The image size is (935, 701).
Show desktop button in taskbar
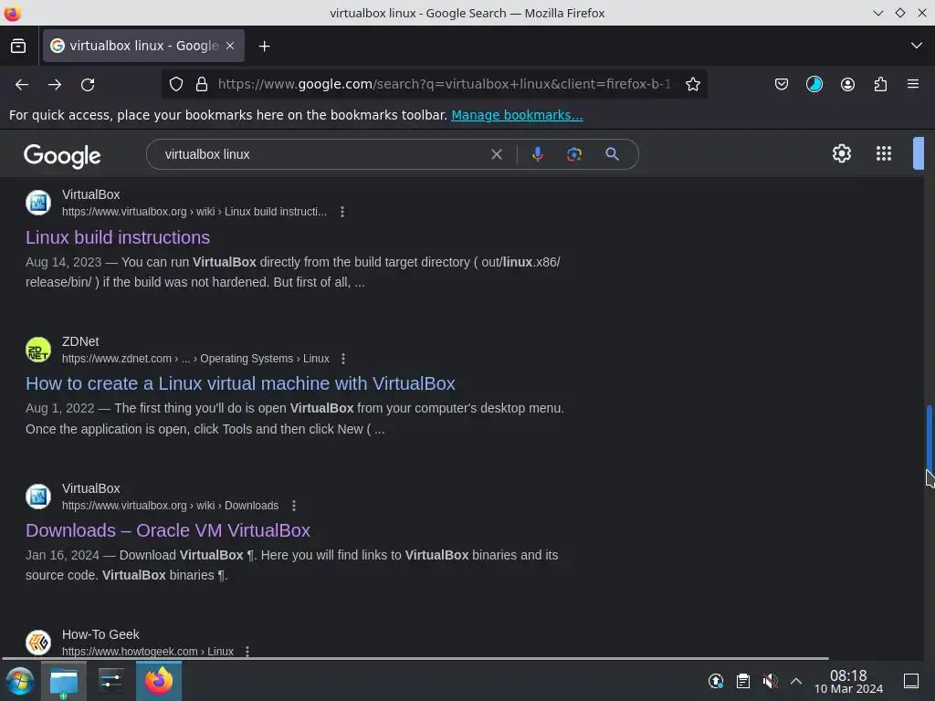911,681
